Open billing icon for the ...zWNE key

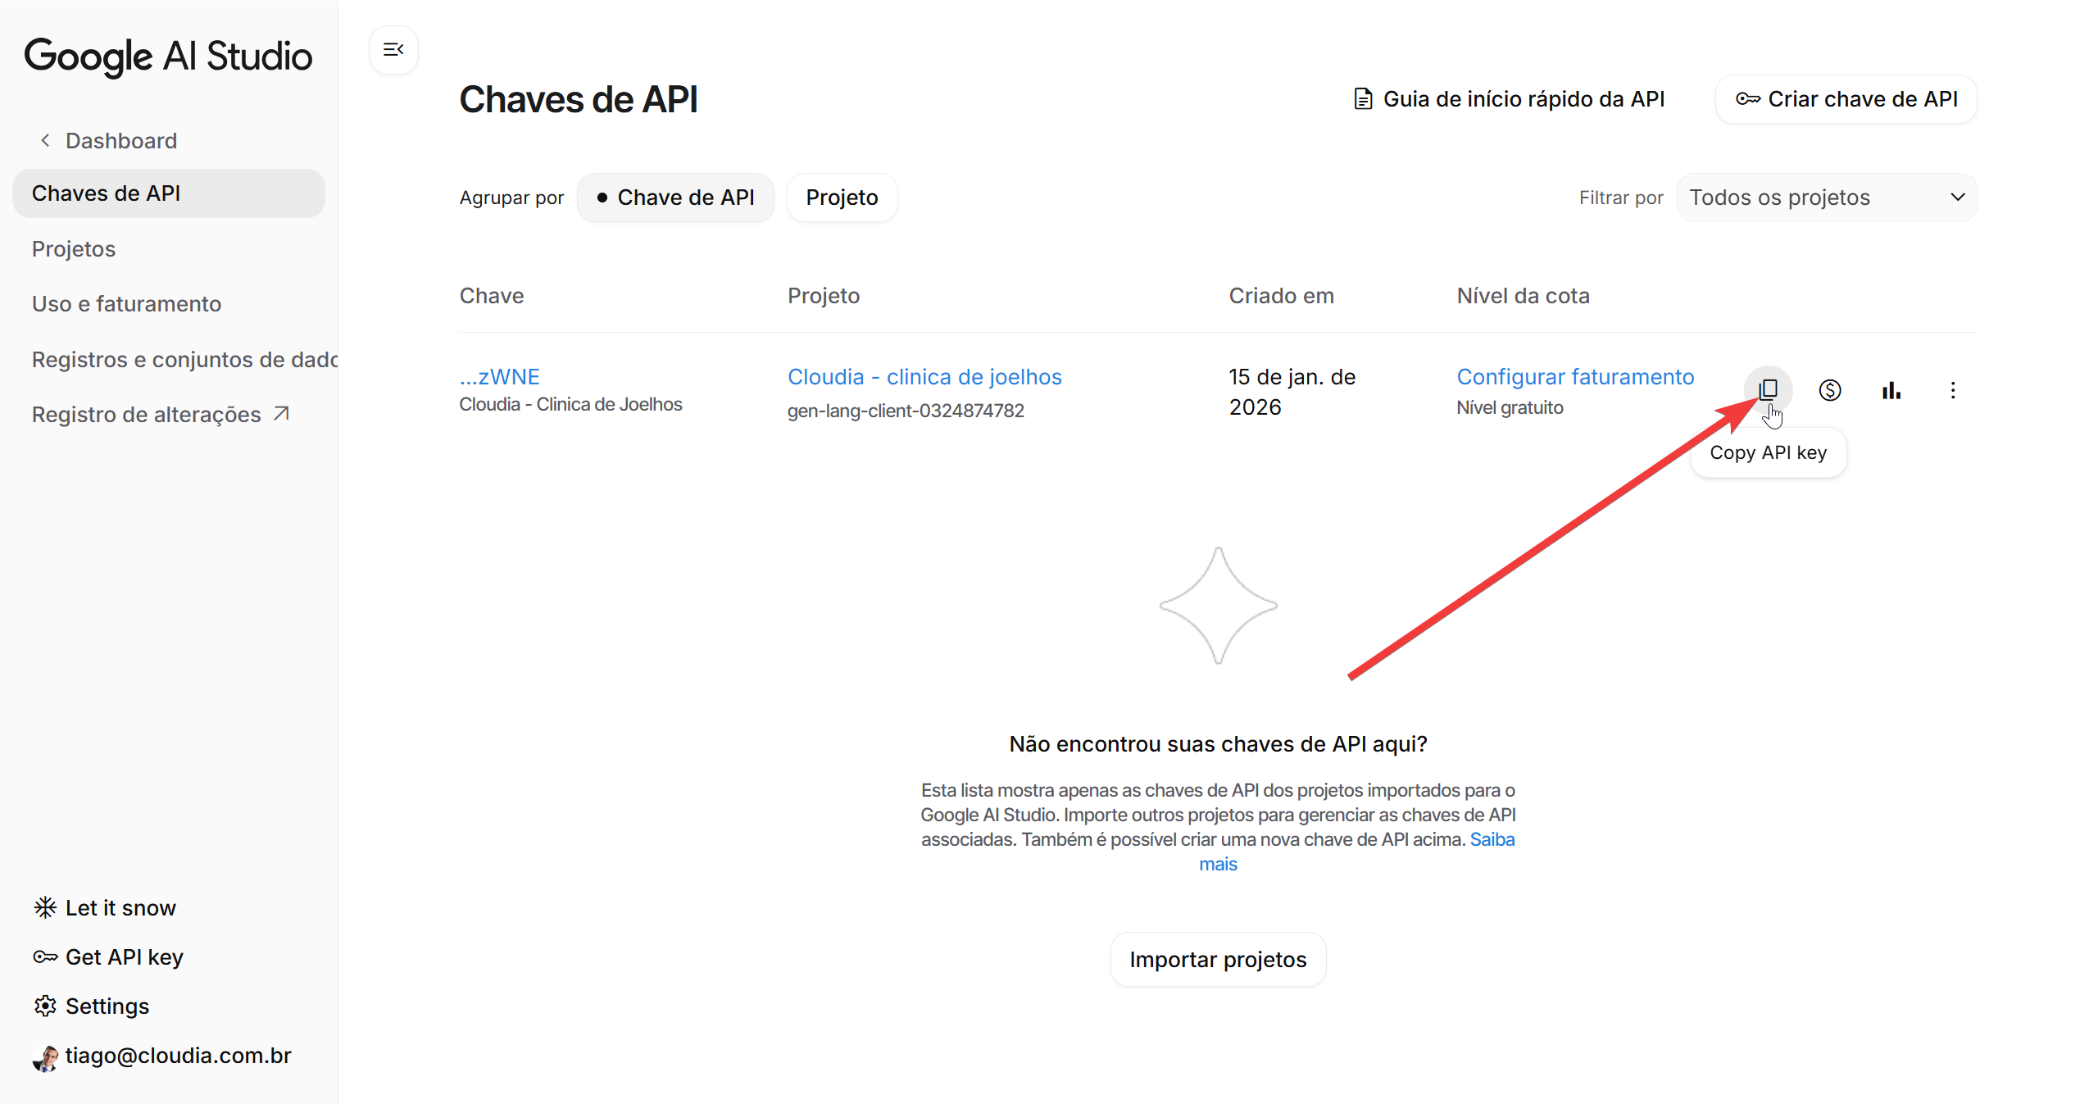[1829, 390]
